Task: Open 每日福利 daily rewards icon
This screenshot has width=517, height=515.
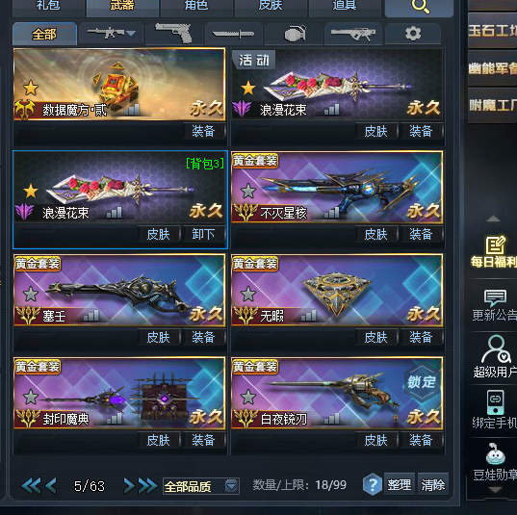Action: [x=493, y=252]
